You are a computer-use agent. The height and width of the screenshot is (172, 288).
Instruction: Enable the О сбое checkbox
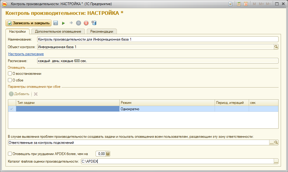[10, 80]
